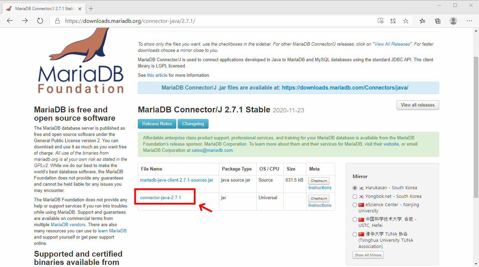The image size is (479, 267).
Task: Email sales@mariadb.com link
Action: click(x=212, y=150)
